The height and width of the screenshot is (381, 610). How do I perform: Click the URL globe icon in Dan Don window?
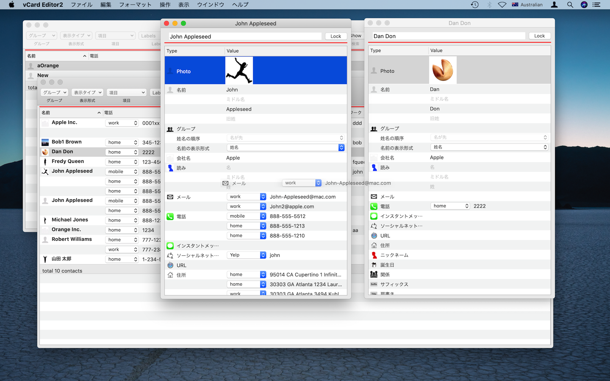click(374, 235)
